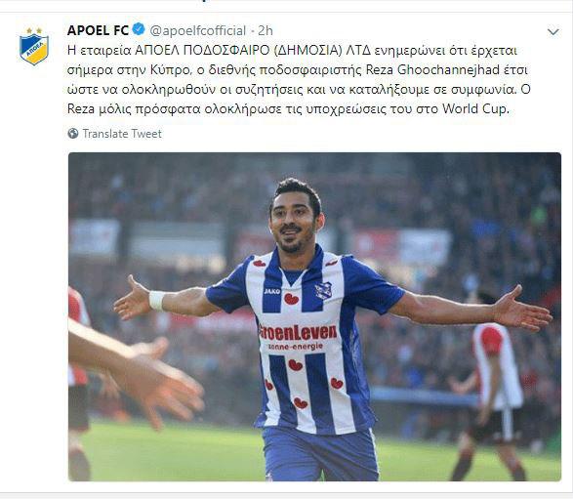Click the red heart below the jersey collar
Screen dimensions: 573x499
291,299
